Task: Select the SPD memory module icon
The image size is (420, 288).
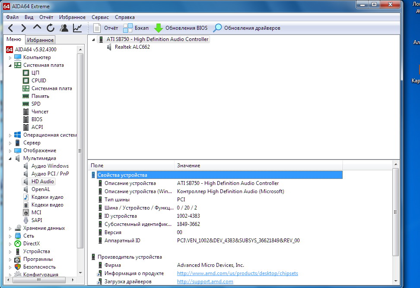Action: 26,104
